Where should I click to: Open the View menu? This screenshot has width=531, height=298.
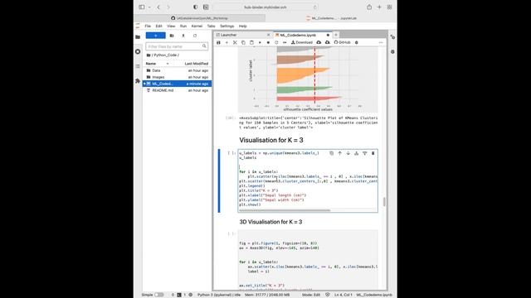[x=171, y=26]
